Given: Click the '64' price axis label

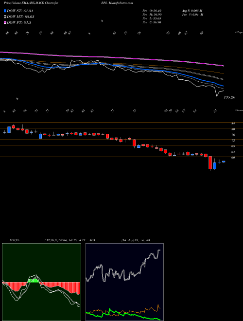Looking at the screenshot, I should click(x=233, y=152).
